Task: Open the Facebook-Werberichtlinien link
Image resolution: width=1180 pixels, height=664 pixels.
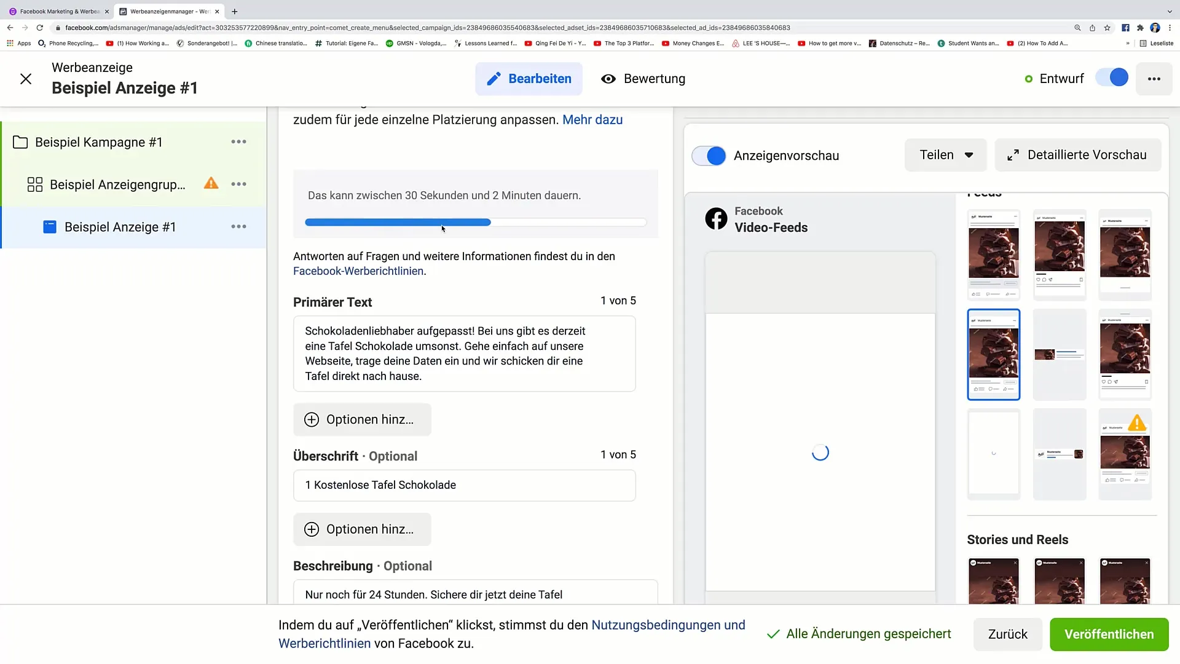Action: click(358, 271)
